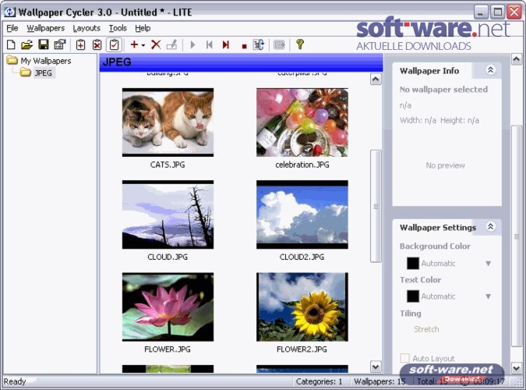
Task: Click the Categories: 1 status bar entry
Action: tap(319, 381)
